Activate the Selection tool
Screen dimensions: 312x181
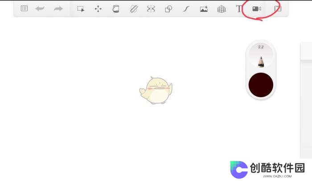[81, 9]
